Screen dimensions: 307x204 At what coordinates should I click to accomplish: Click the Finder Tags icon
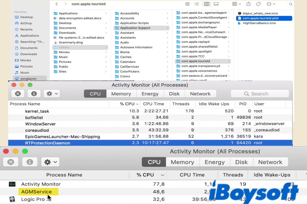tap(258, 4)
